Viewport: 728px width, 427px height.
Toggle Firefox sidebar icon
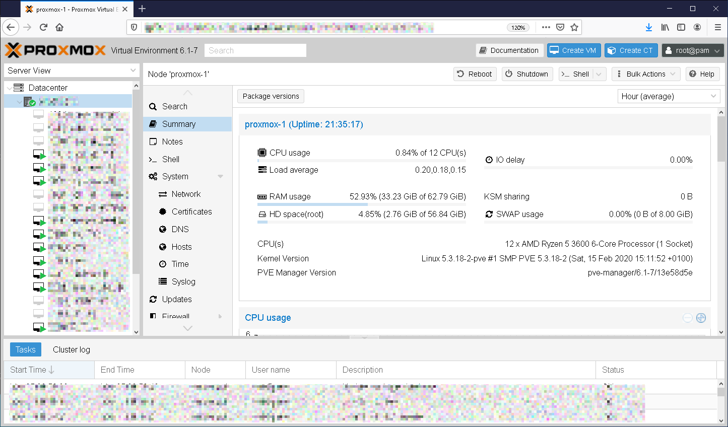[x=681, y=27]
